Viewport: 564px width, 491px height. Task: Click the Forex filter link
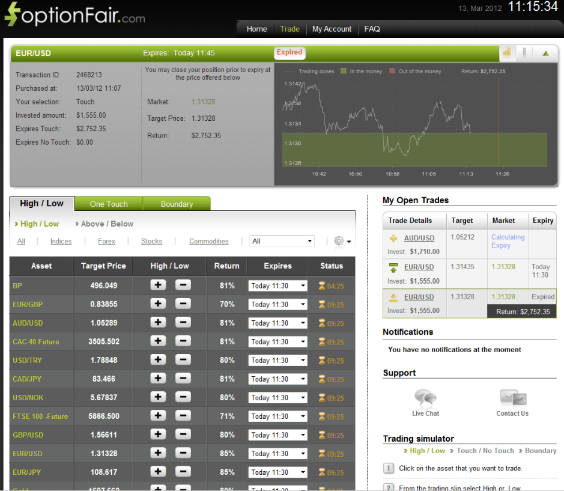pyautogui.click(x=106, y=241)
